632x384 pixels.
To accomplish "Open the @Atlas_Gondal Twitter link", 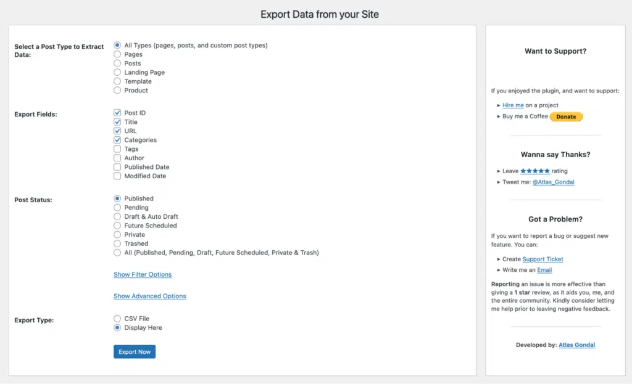I will [x=554, y=182].
